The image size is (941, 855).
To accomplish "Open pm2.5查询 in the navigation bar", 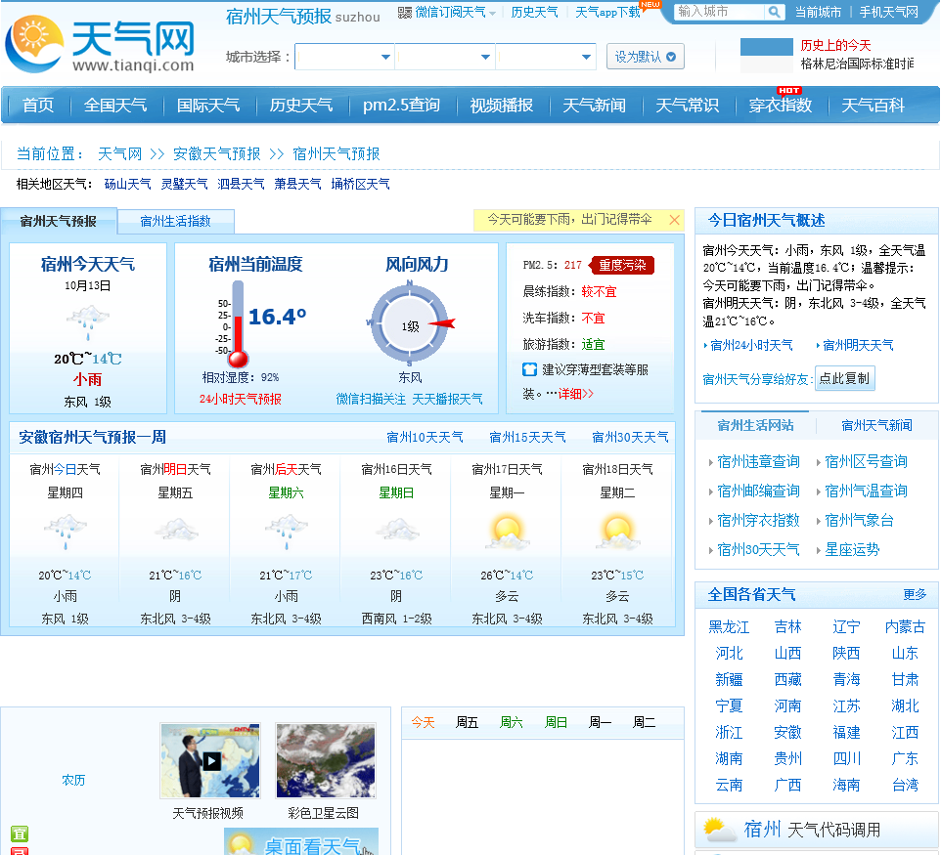I will pos(401,106).
